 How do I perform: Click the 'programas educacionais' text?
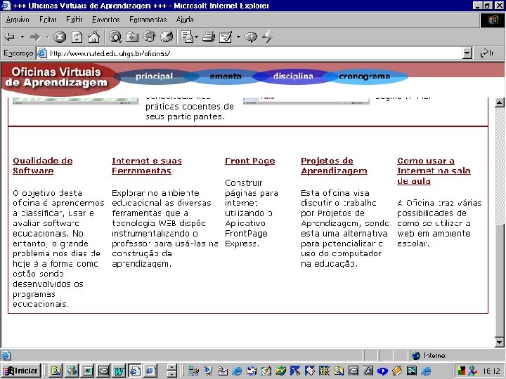pyautogui.click(x=41, y=299)
